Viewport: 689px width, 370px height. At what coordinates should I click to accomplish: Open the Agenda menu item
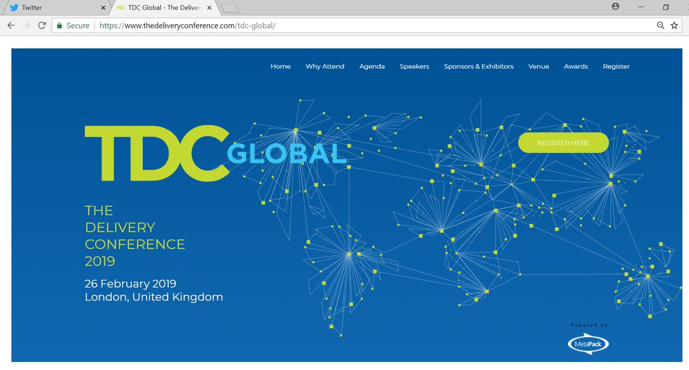click(372, 67)
